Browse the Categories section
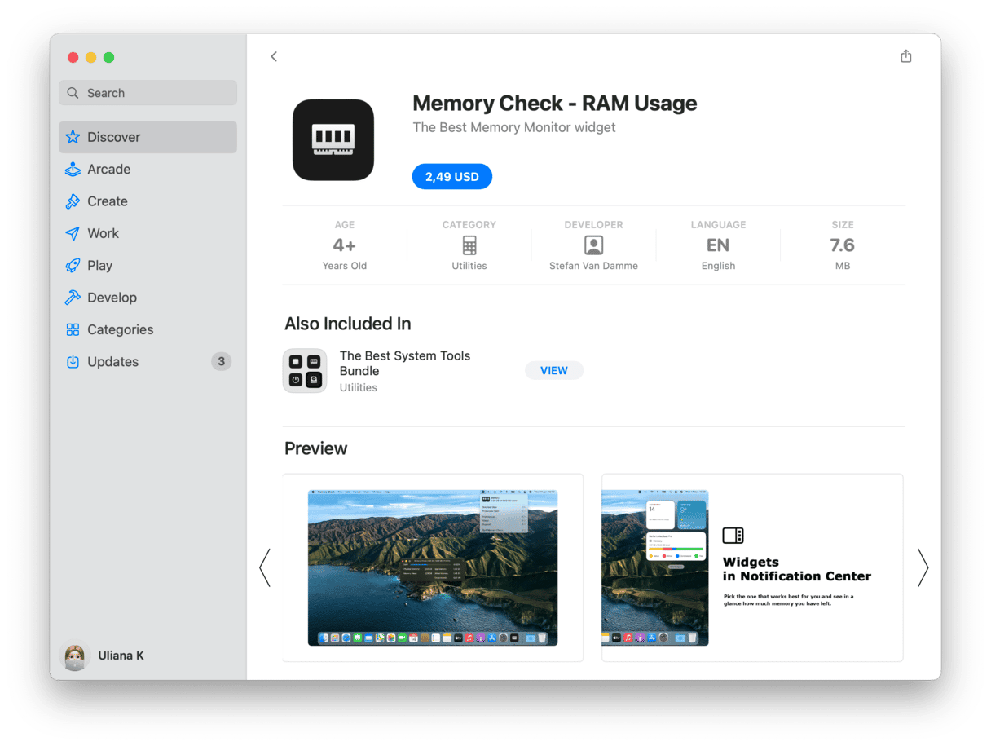This screenshot has height=746, width=991. click(x=148, y=329)
